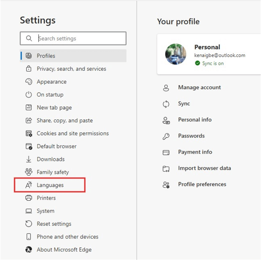Viewport: 261px width, 260px height.
Task: Open Profile preferences
Action: point(202,184)
